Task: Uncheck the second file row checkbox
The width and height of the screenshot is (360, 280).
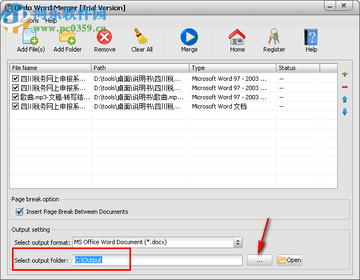Action: [x=15, y=88]
